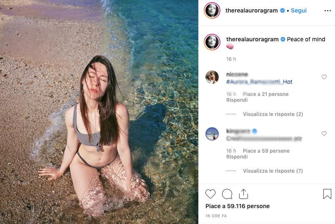The image size is (335, 224).
Task: Expand Visualizza le risposte (2)
Action: 273,114
